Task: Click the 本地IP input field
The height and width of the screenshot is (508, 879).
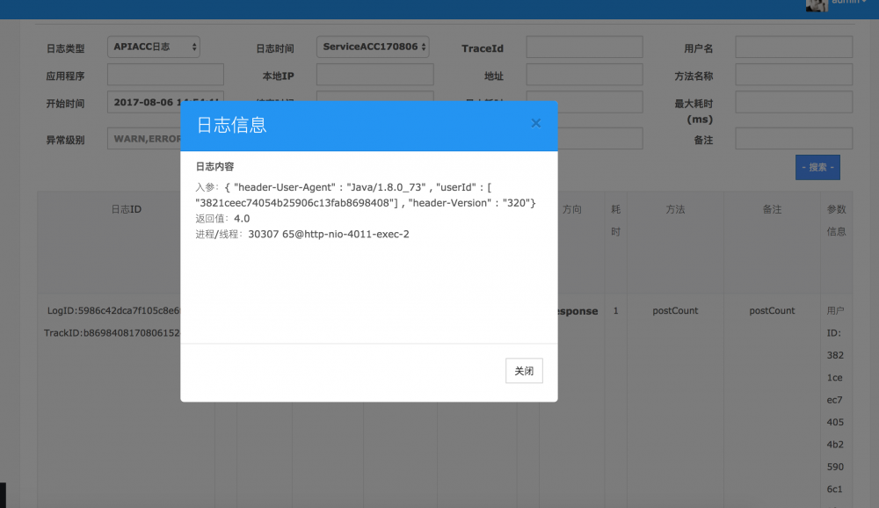Action: 374,74
